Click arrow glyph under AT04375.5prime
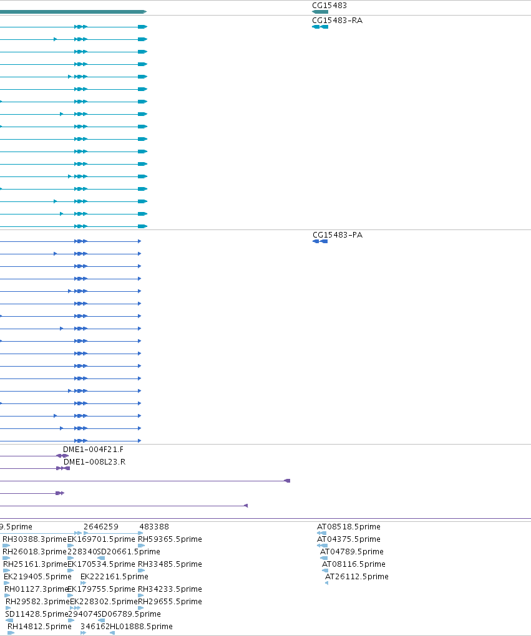This screenshot has height=636, width=531. click(x=322, y=546)
